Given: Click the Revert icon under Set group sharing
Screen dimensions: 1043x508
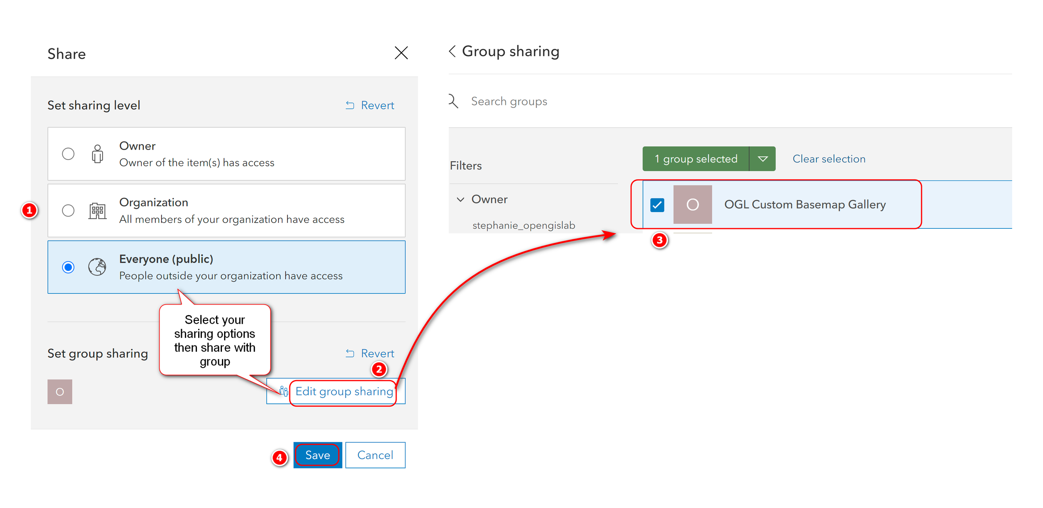Looking at the screenshot, I should point(350,353).
